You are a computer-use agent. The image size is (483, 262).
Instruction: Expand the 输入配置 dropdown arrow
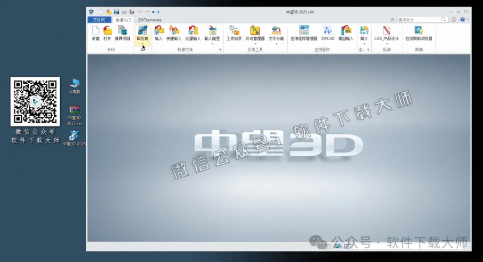click(212, 44)
